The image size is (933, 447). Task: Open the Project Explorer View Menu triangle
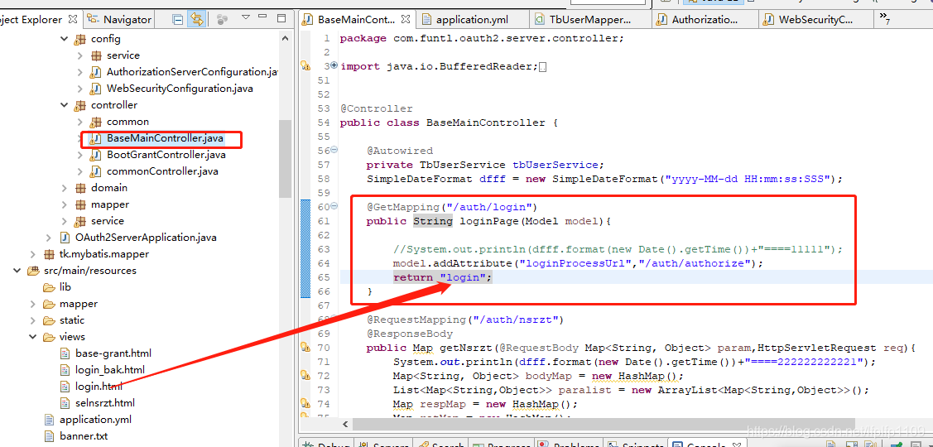(245, 18)
